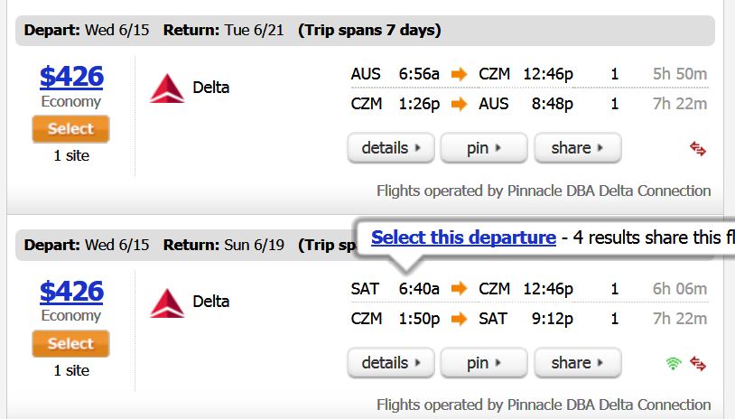This screenshot has width=735, height=419.
Task: Open the pin menu for the SAT flight
Action: coord(484,363)
